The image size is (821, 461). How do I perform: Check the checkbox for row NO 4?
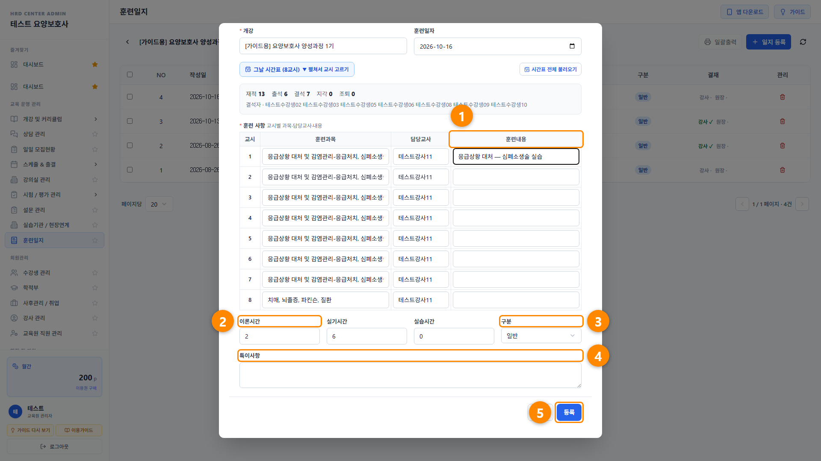[x=130, y=97]
